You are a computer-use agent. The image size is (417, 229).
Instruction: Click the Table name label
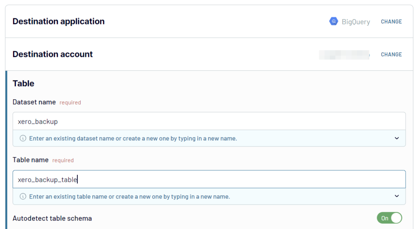31,160
